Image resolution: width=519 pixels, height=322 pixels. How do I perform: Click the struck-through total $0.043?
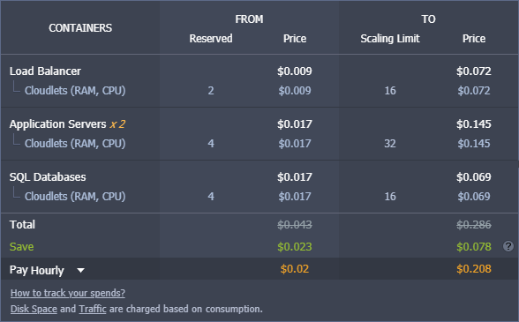[295, 225]
